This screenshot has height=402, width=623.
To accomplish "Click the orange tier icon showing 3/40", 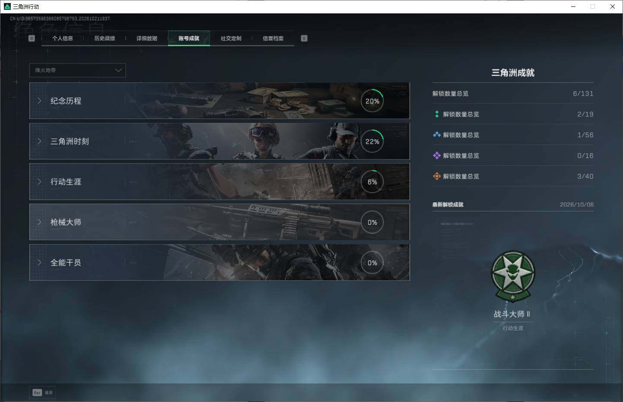I will tap(437, 176).
